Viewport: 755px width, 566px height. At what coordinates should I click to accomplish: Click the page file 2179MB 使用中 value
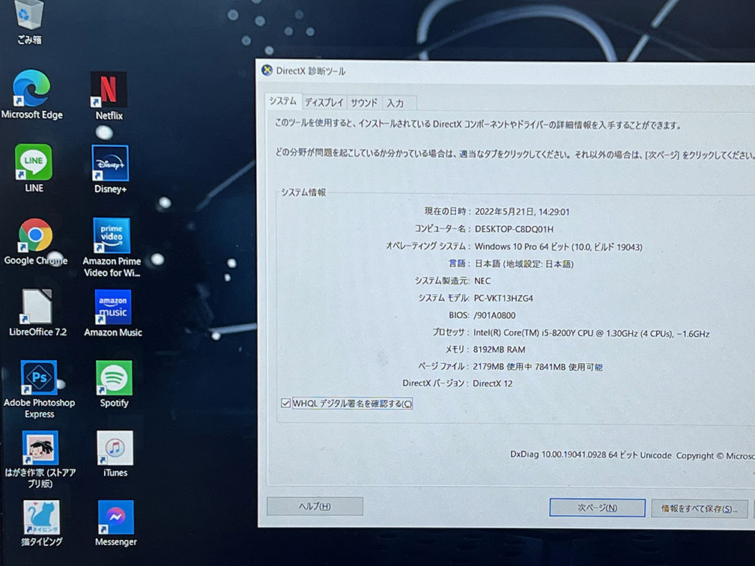click(x=537, y=367)
